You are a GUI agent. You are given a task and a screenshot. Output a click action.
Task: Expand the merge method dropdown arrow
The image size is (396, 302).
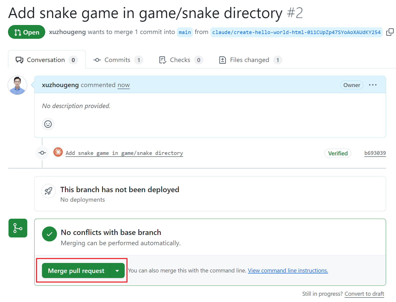click(x=117, y=271)
